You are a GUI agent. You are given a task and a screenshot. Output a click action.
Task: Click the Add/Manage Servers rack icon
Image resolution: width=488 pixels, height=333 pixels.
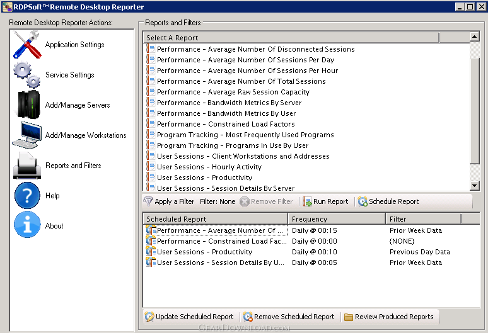[x=28, y=104]
